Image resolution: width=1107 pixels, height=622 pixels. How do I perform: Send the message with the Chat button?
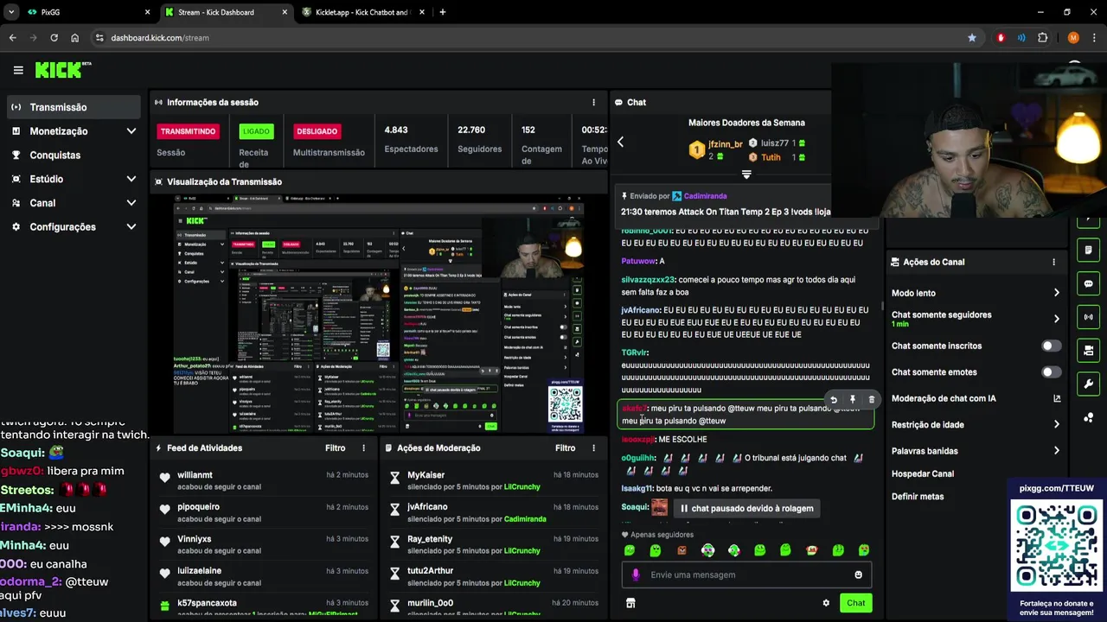855,603
